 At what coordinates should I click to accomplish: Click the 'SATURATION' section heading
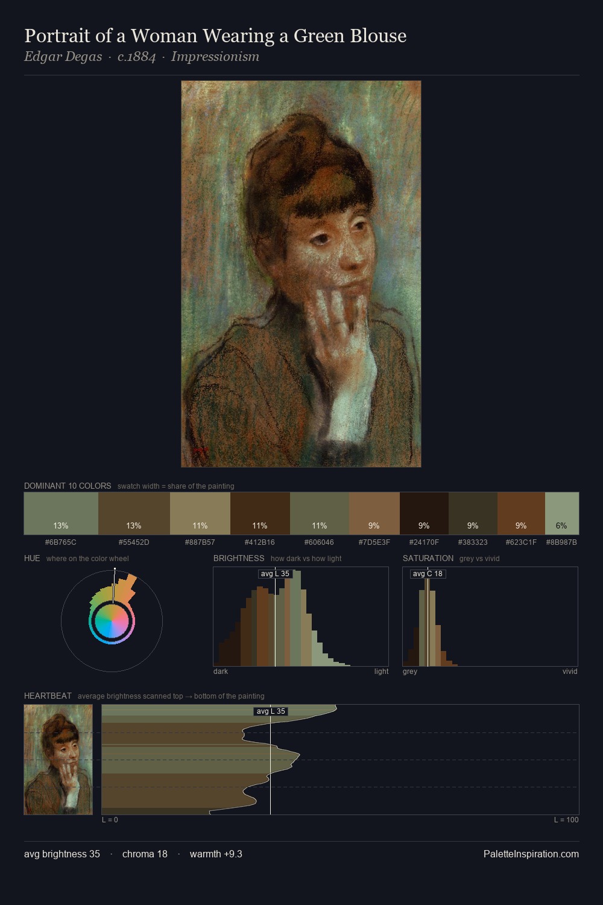(x=428, y=558)
